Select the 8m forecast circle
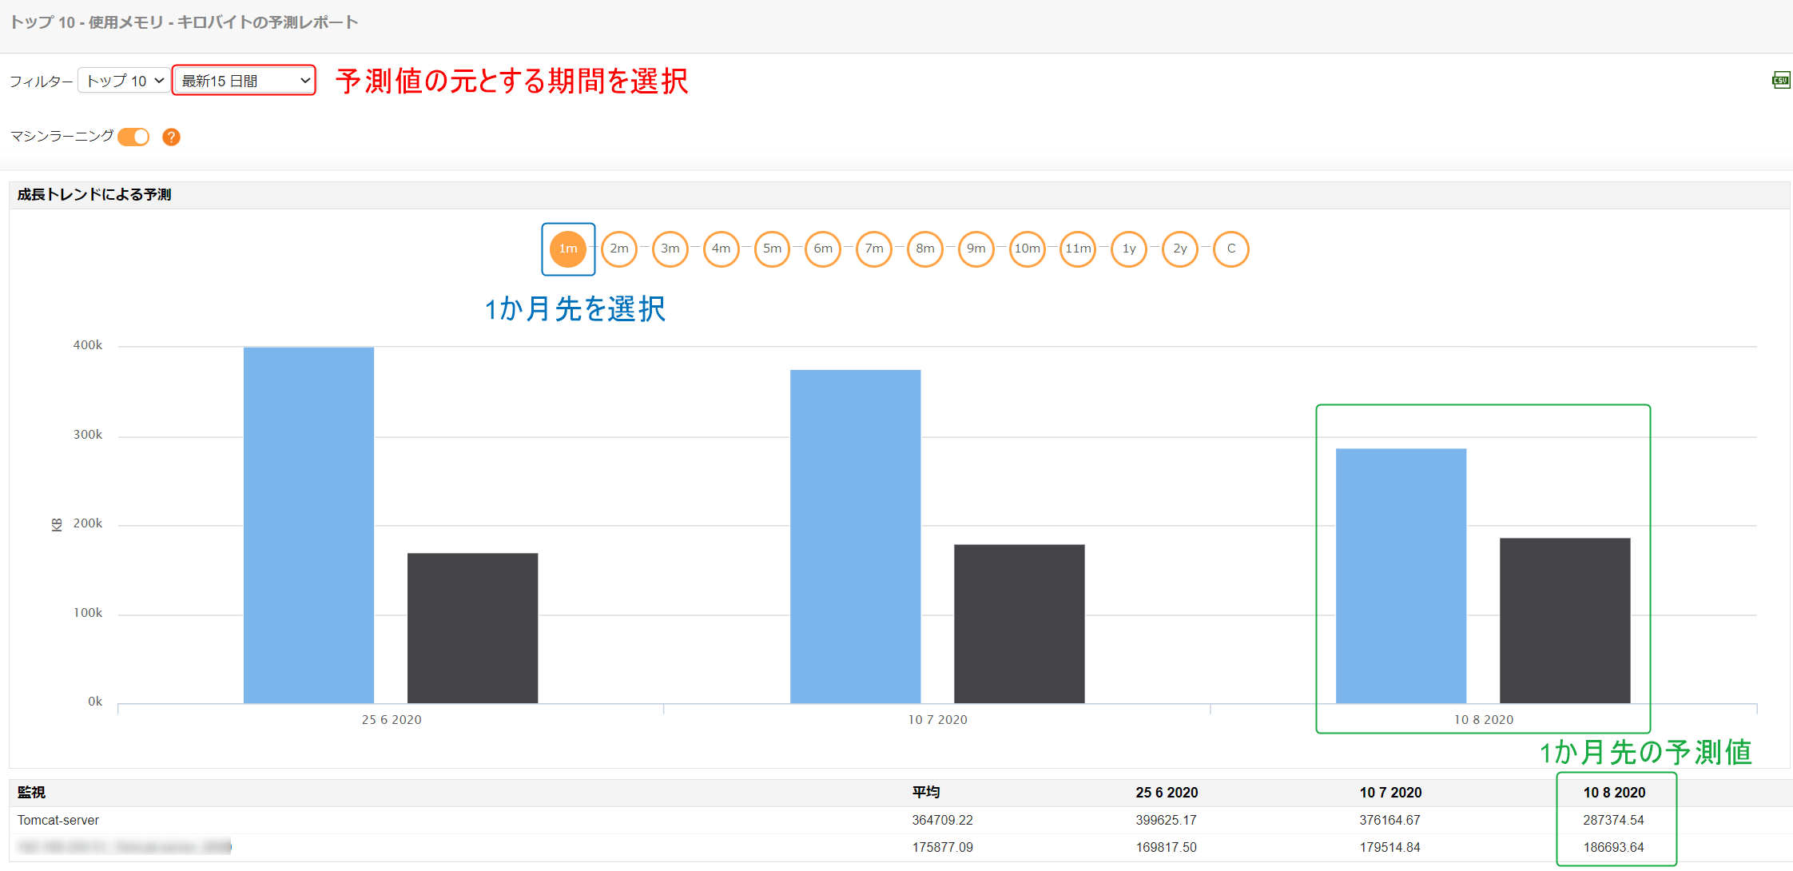Viewport: 1793px width, 871px height. coord(925,249)
